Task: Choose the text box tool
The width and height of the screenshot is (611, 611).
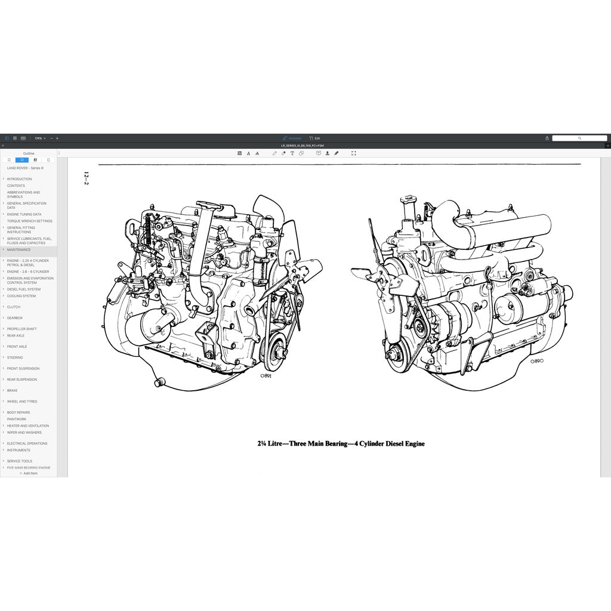Action: pos(292,153)
